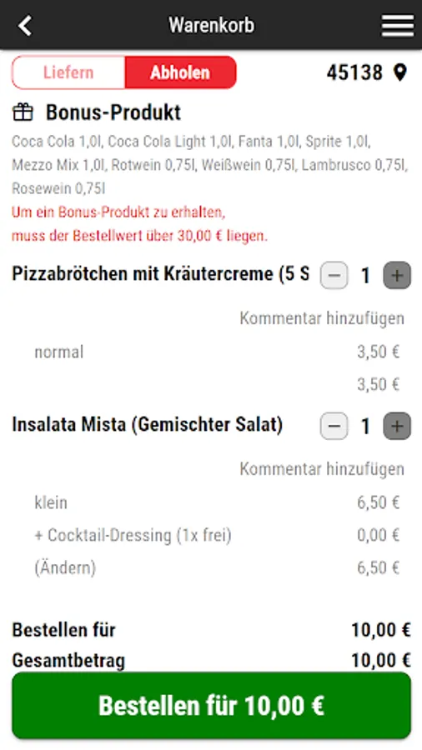The height and width of the screenshot is (750, 422).
Task: Tap the Bonus-Produkt gift icon
Action: [x=23, y=112]
